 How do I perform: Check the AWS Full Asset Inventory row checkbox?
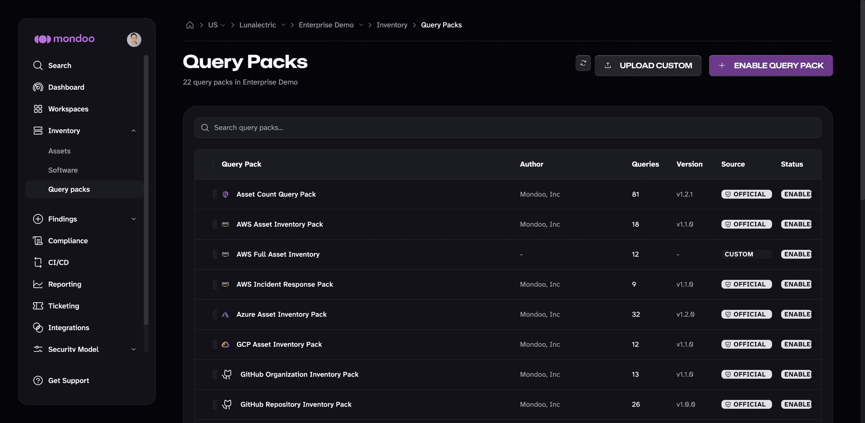(x=215, y=254)
